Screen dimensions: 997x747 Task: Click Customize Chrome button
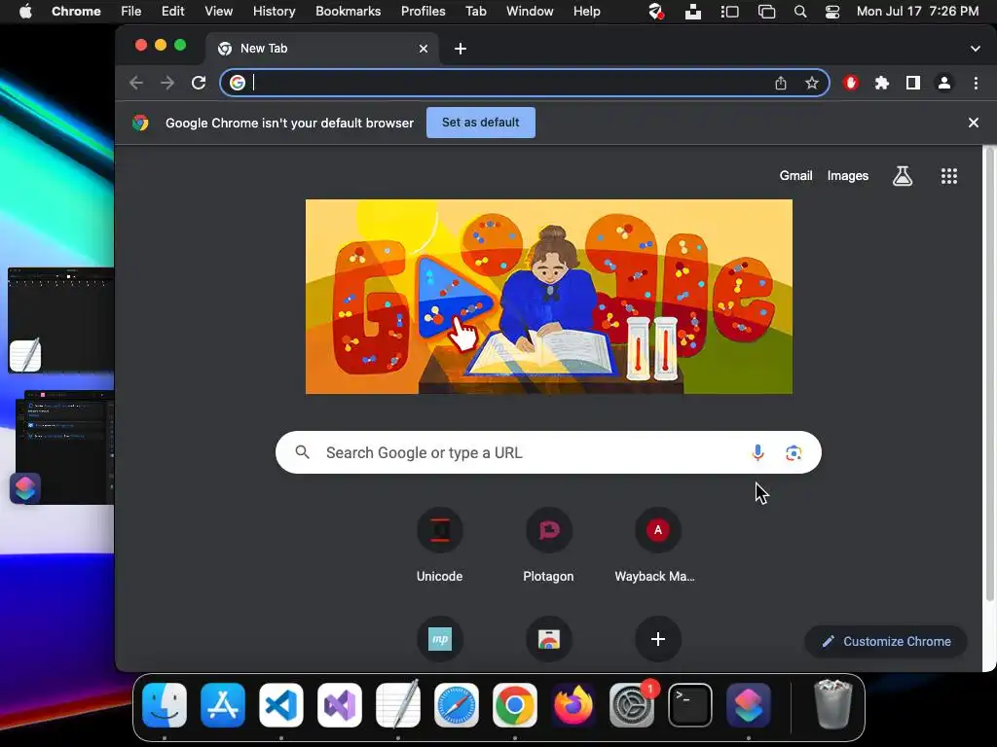(x=886, y=642)
